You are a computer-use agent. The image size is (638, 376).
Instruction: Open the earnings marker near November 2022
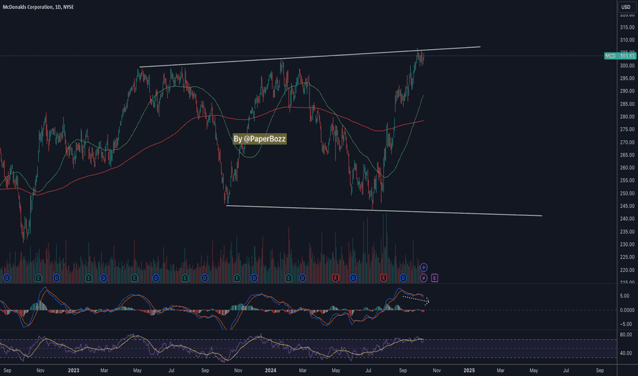pos(38,278)
